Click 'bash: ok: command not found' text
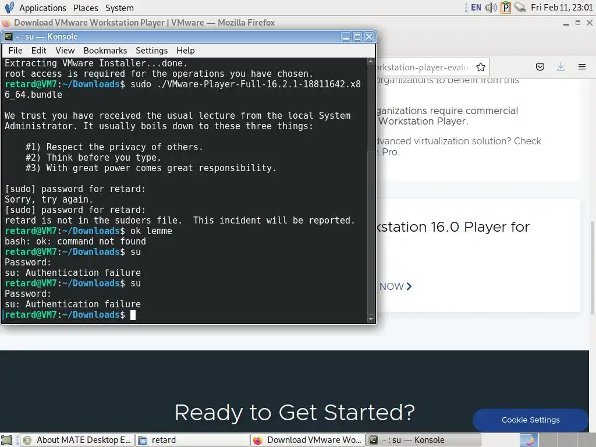 tap(75, 242)
